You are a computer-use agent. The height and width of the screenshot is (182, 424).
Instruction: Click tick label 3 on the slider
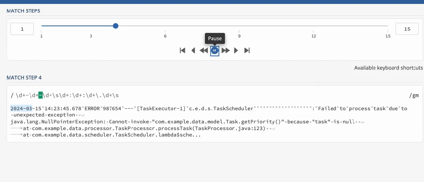pos(91,36)
